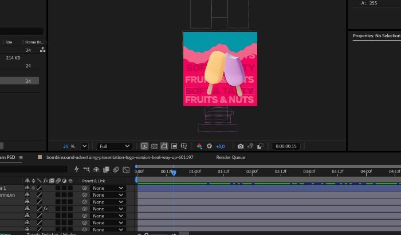Click the Region of Interest icon

pos(174,146)
